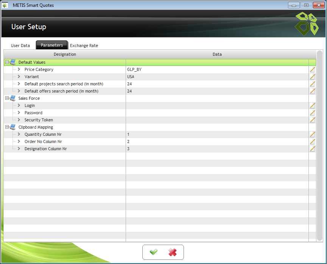The height and width of the screenshot is (264, 327).
Task: Expand chevron beside Login
Action: click(19, 105)
